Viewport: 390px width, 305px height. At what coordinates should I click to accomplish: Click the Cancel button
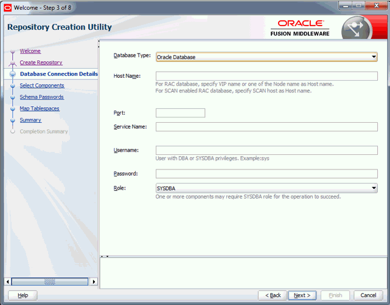368,295
